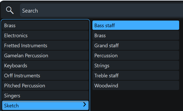Choose the Bass staff instrument

point(136,25)
